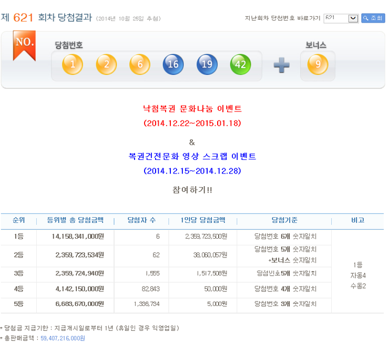The height and width of the screenshot is (347, 389).
Task: Click winner count 6 in 1등 row
Action: click(x=158, y=236)
